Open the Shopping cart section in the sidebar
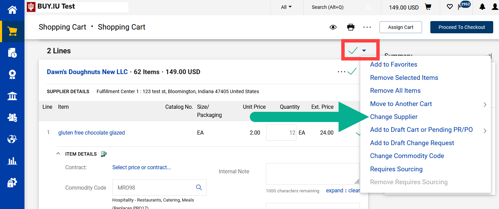This screenshot has width=499, height=209. (x=12, y=32)
